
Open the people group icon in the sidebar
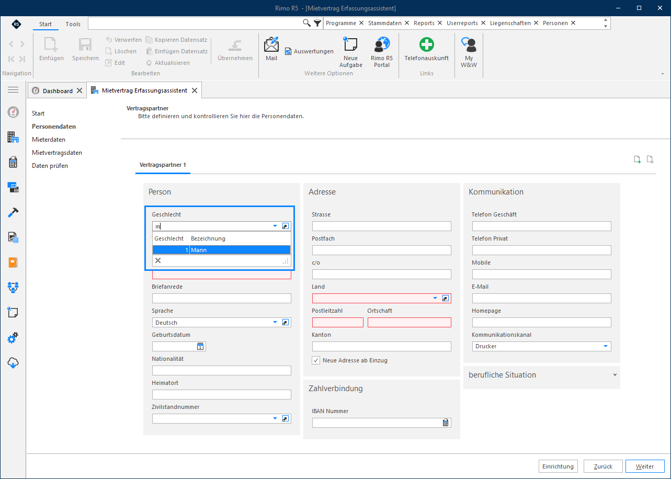pyautogui.click(x=13, y=287)
